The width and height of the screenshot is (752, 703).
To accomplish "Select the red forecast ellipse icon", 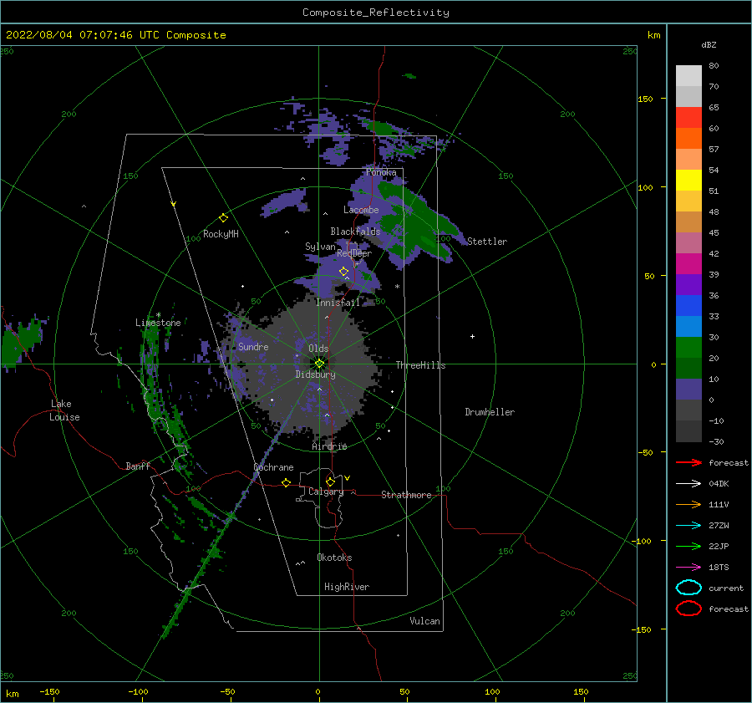I will coord(688,609).
